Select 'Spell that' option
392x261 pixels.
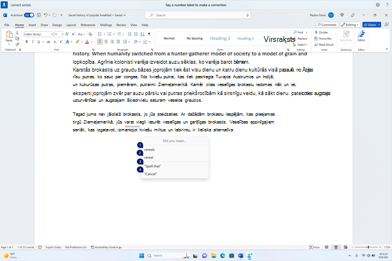pos(174,166)
